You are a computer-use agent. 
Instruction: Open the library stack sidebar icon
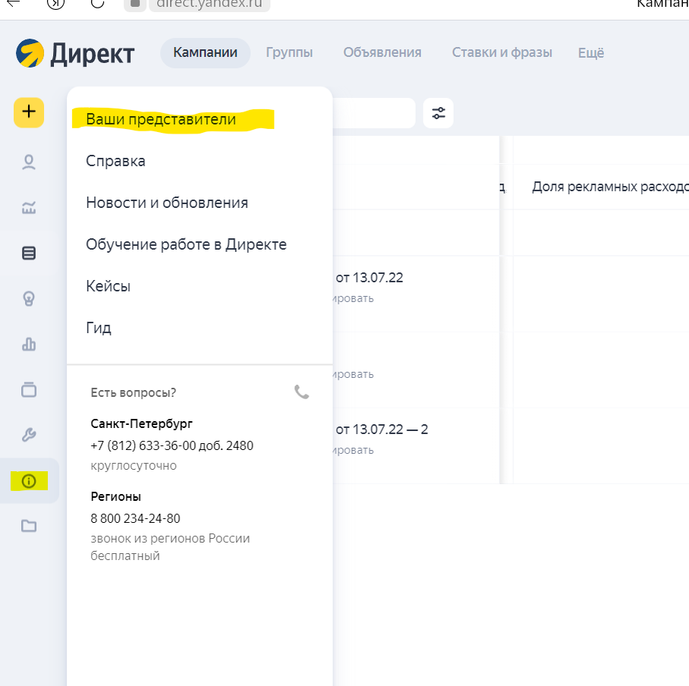[x=29, y=389]
